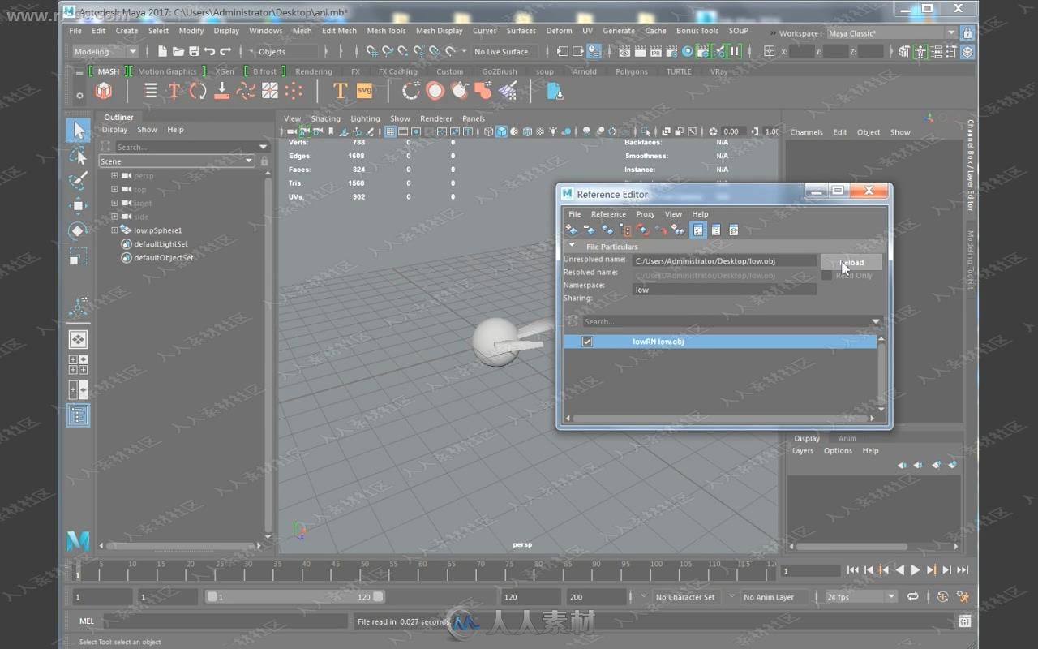This screenshot has width=1038, height=649.
Task: Choose the Move tool
Action: tap(78, 205)
